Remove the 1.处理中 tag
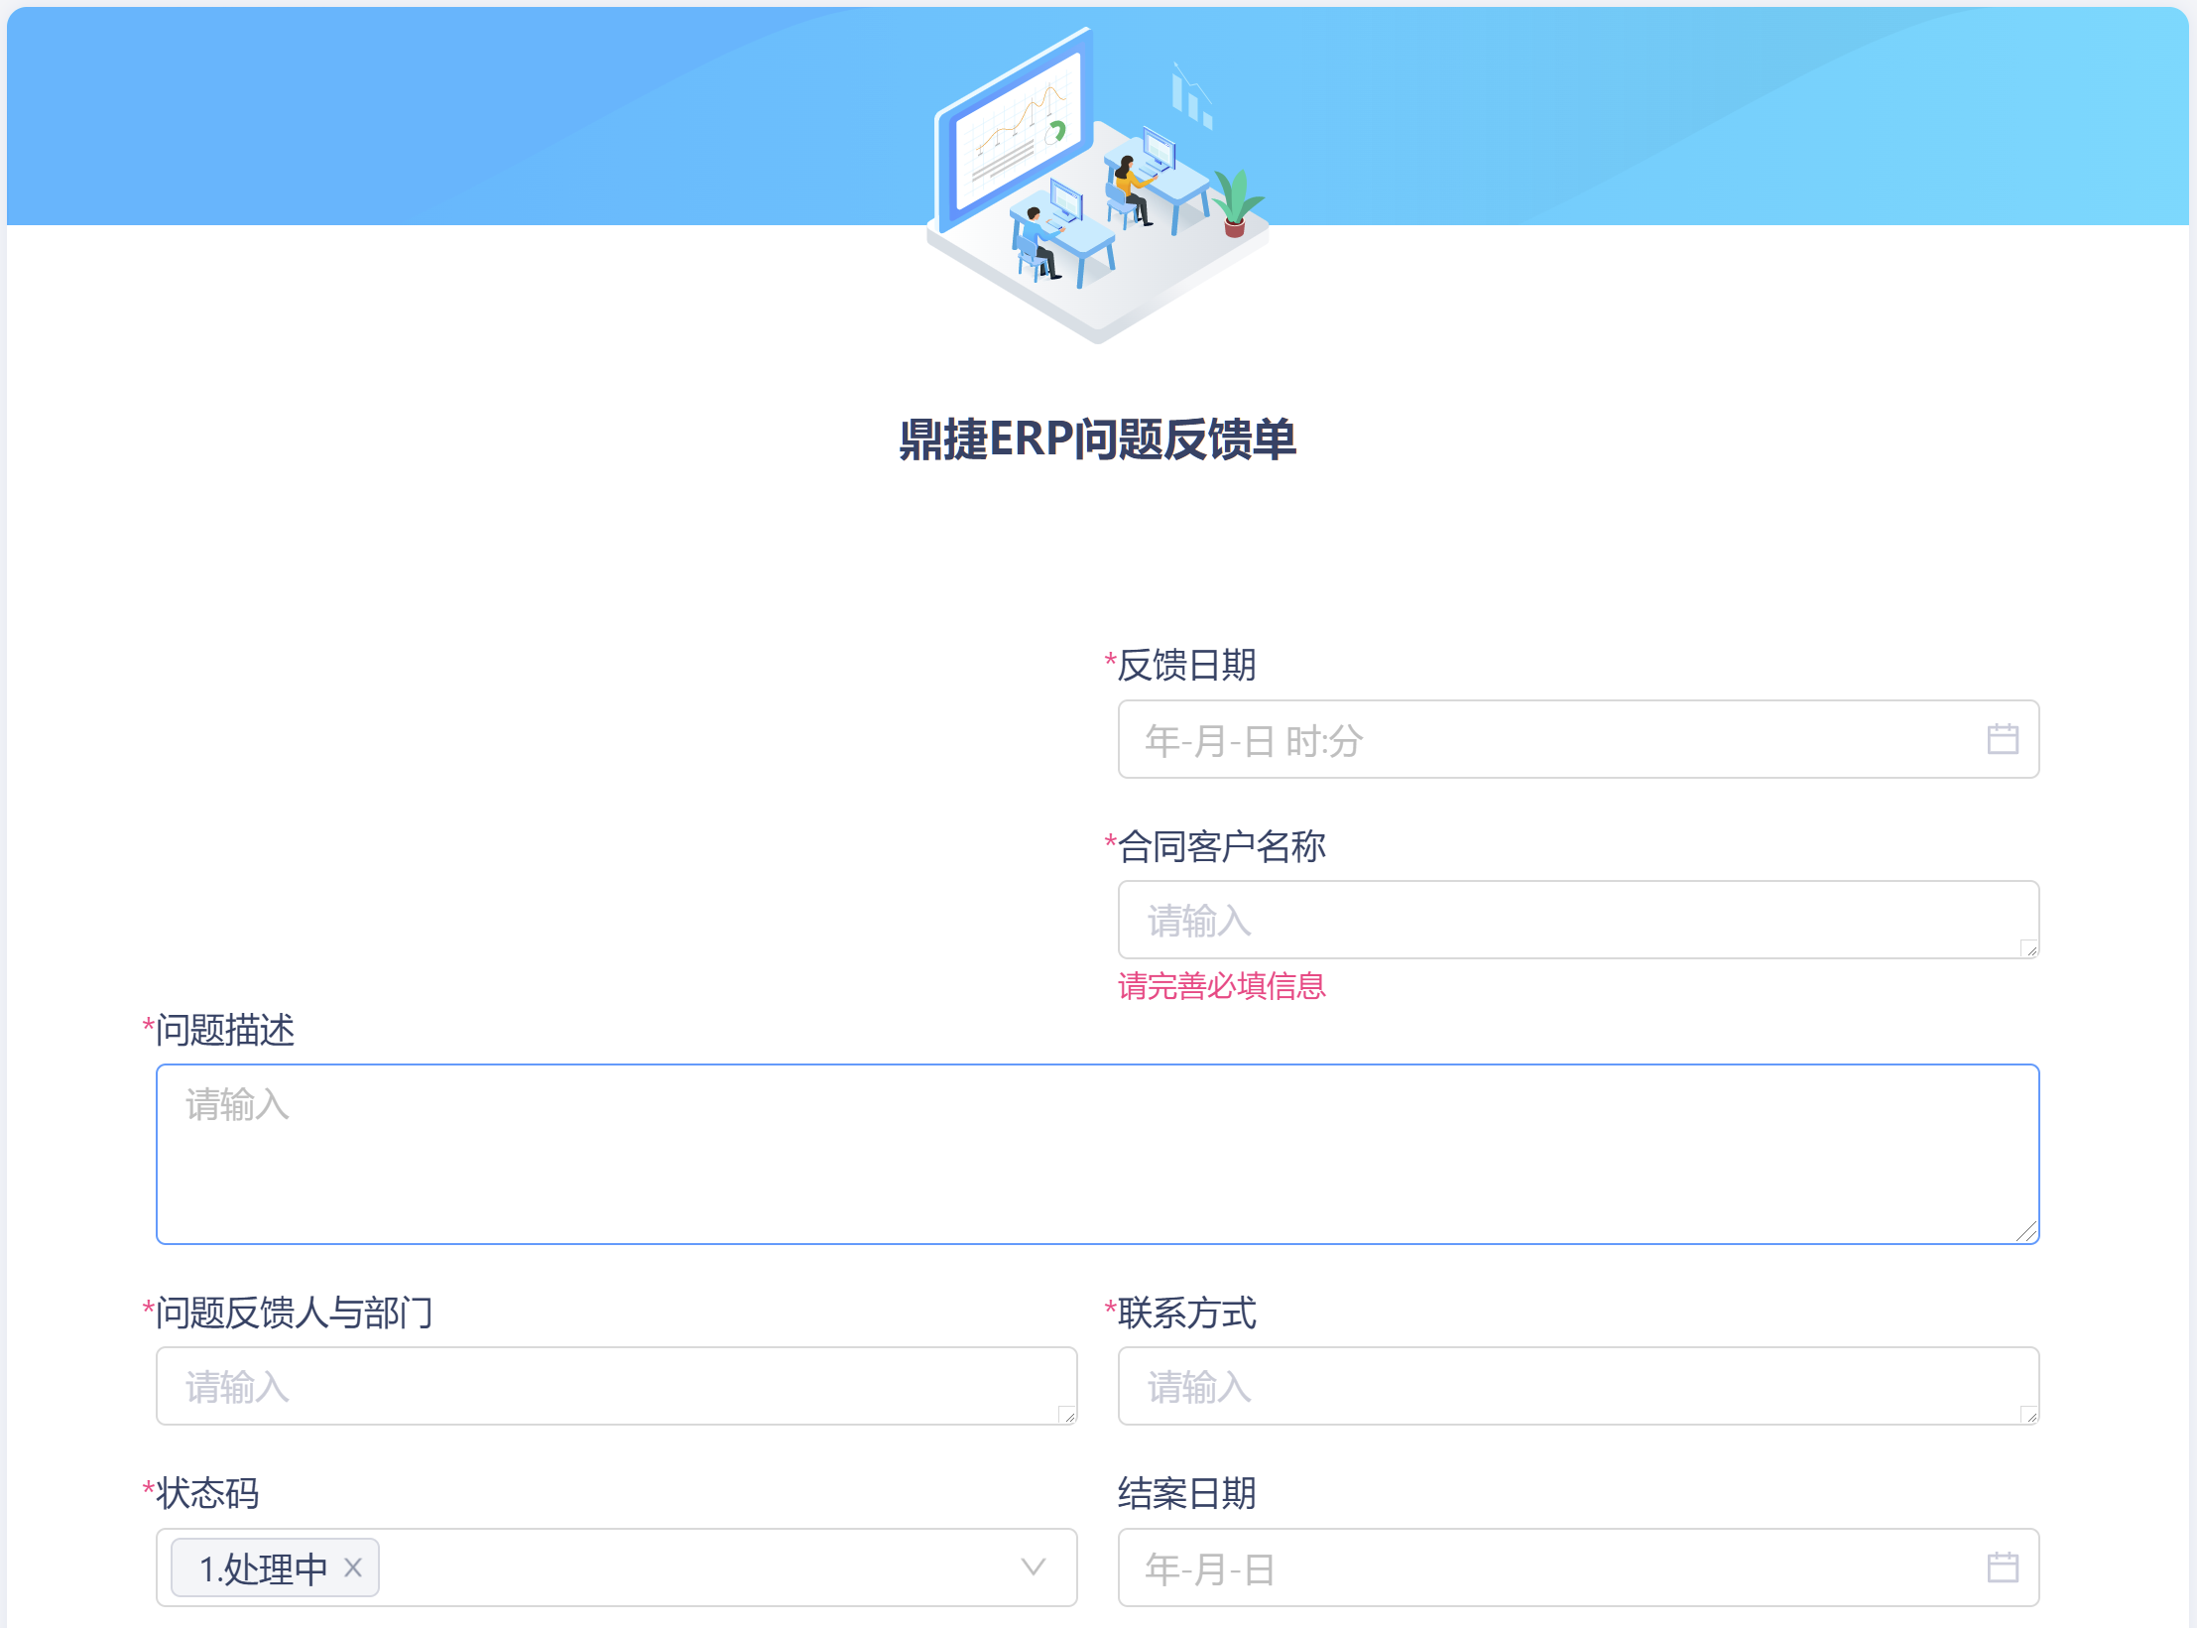2197x1628 pixels. [x=353, y=1567]
